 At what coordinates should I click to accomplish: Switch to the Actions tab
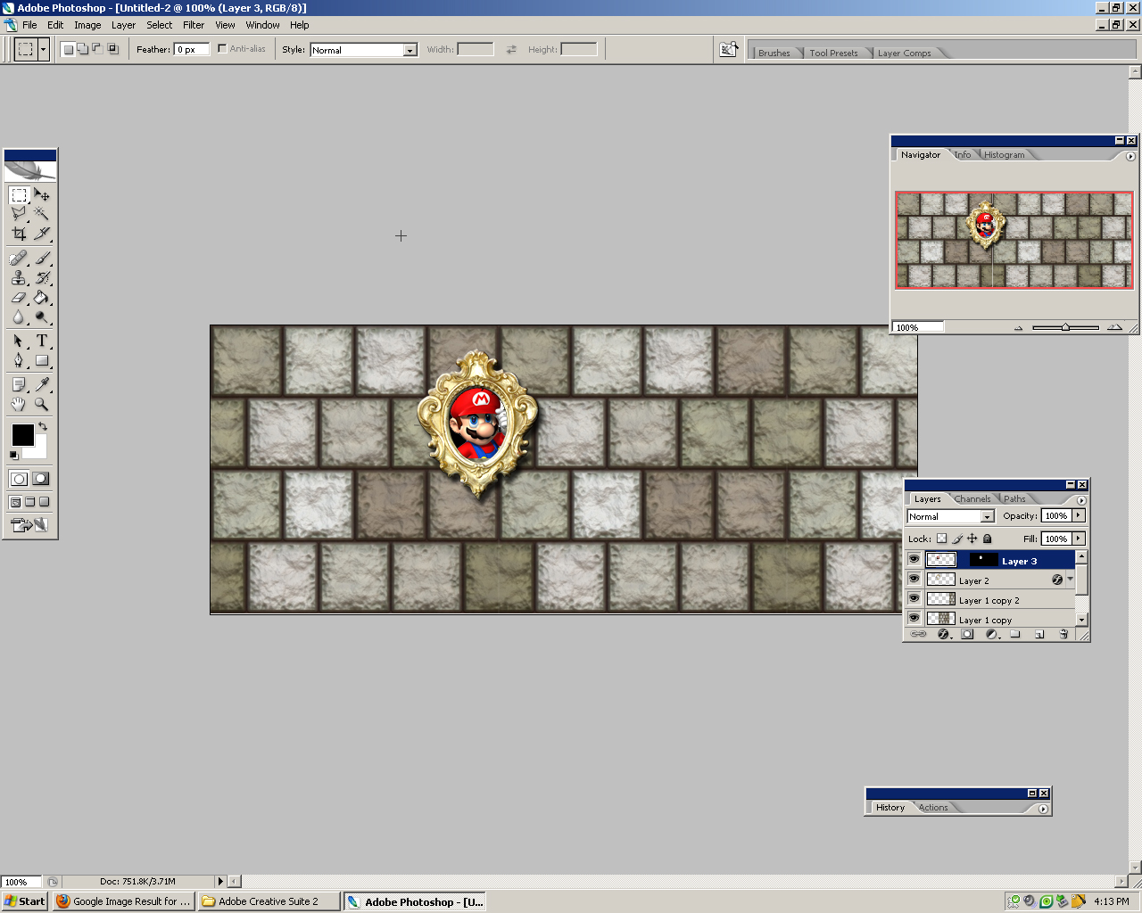pyautogui.click(x=933, y=808)
